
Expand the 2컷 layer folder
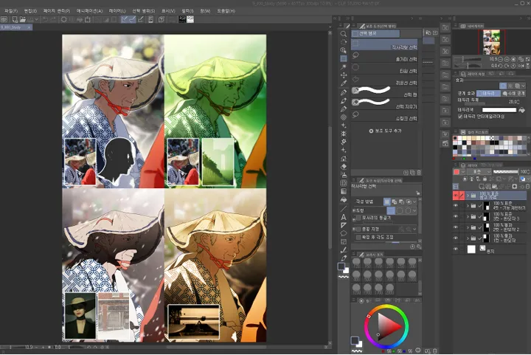(x=468, y=227)
